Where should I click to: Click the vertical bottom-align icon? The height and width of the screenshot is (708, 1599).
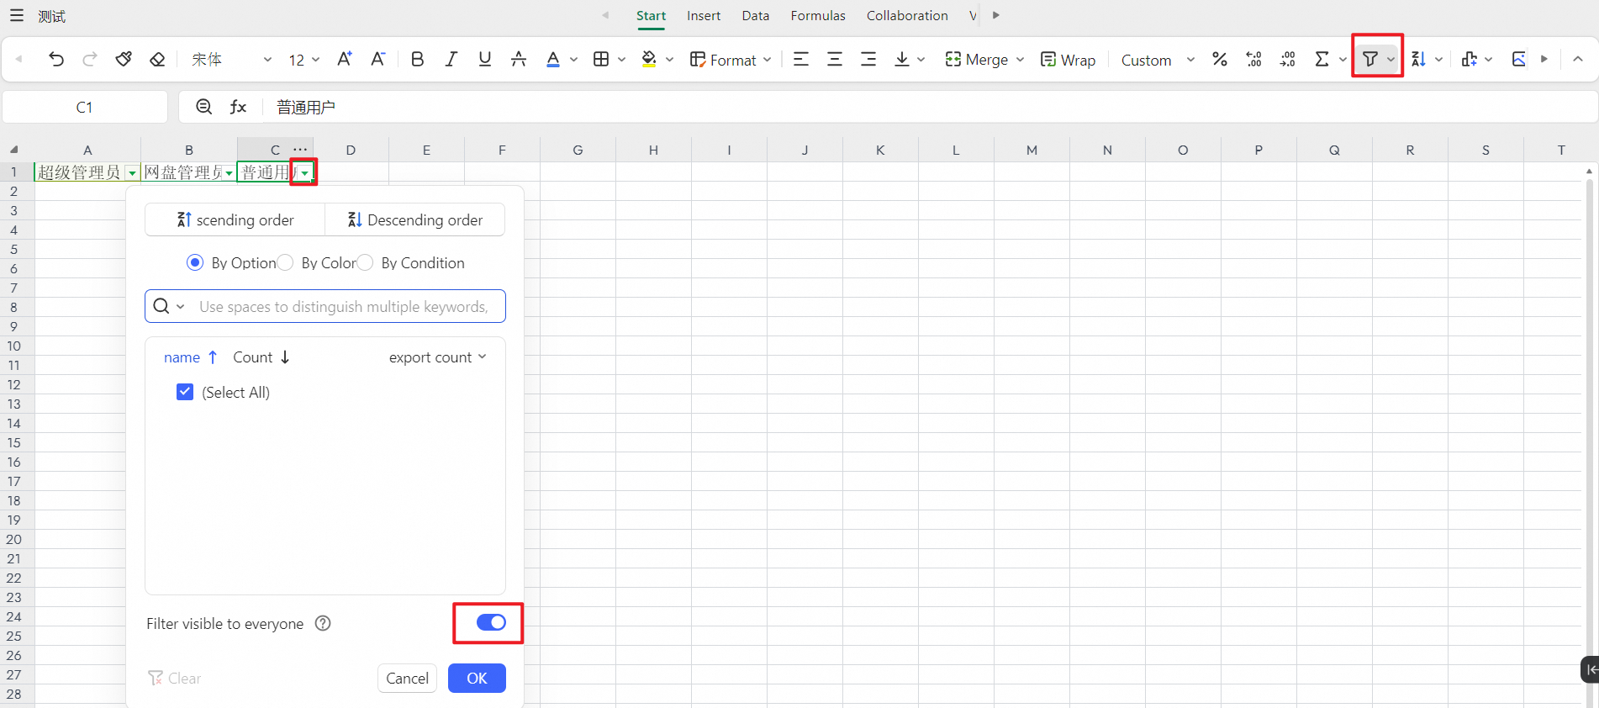[x=902, y=59]
